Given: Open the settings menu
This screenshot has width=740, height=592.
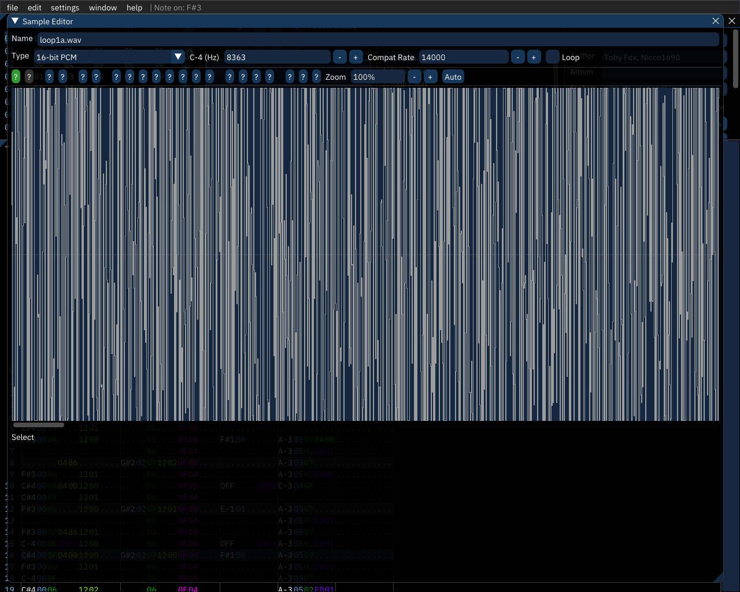Looking at the screenshot, I should (x=65, y=8).
